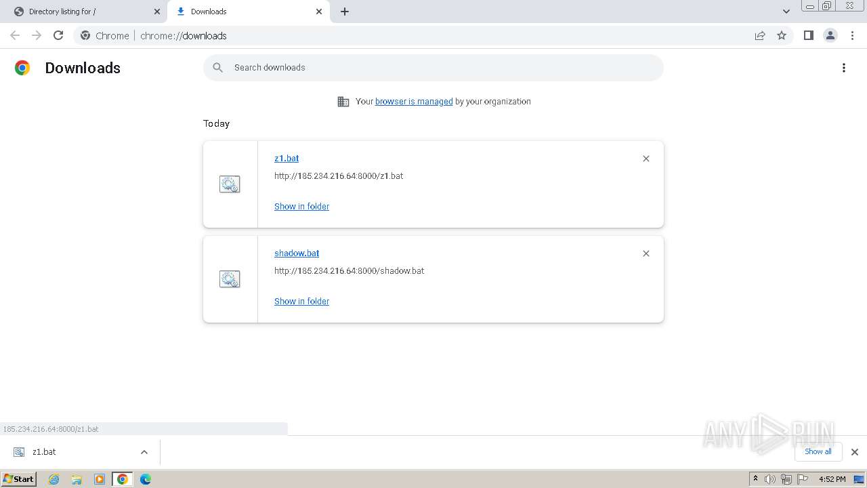
Task: Open 'browser is managed' link
Action: [414, 101]
